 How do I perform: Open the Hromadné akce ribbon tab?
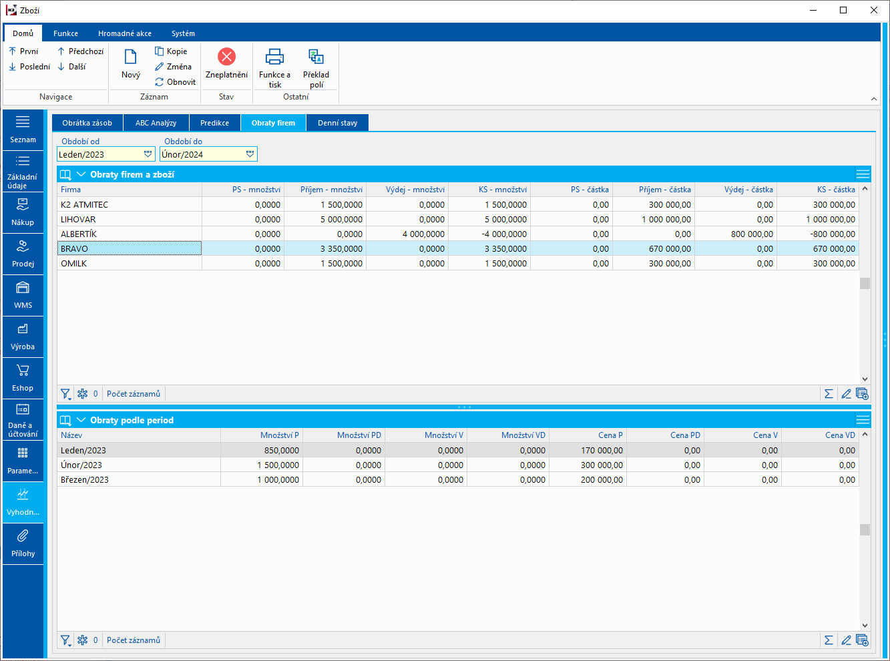[x=125, y=33]
